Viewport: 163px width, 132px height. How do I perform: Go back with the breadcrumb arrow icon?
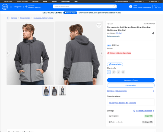(x=8, y=18)
